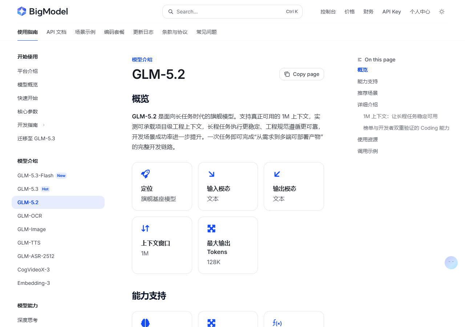
Task: Toggle the light/dark theme sun icon
Action: [442, 12]
